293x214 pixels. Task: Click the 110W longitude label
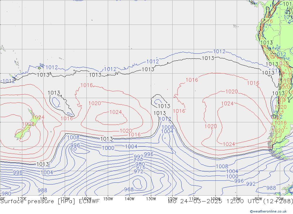pyautogui.click(x=194, y=199)
